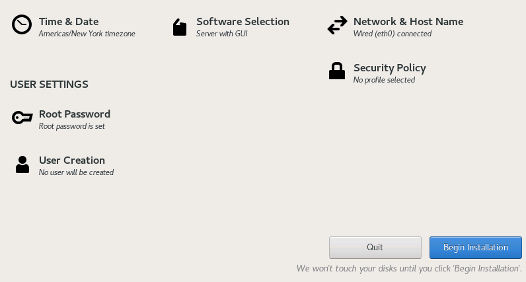
Task: Click the 'No profile selected' status text
Action: (x=384, y=80)
